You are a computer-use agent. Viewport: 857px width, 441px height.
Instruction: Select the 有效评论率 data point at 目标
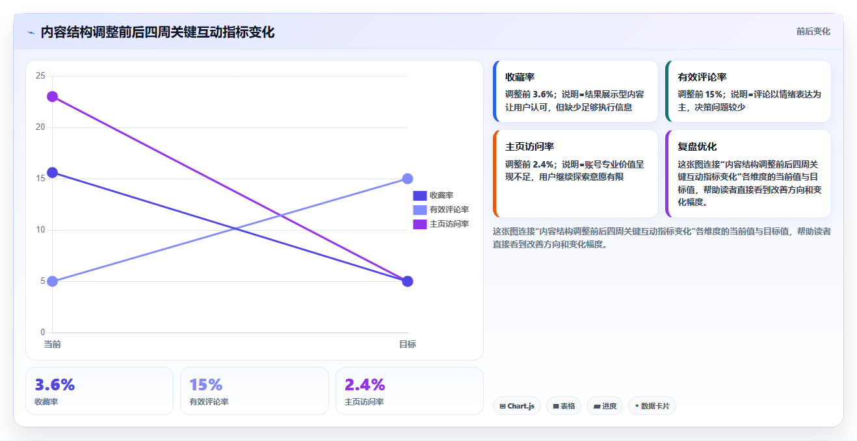(408, 179)
